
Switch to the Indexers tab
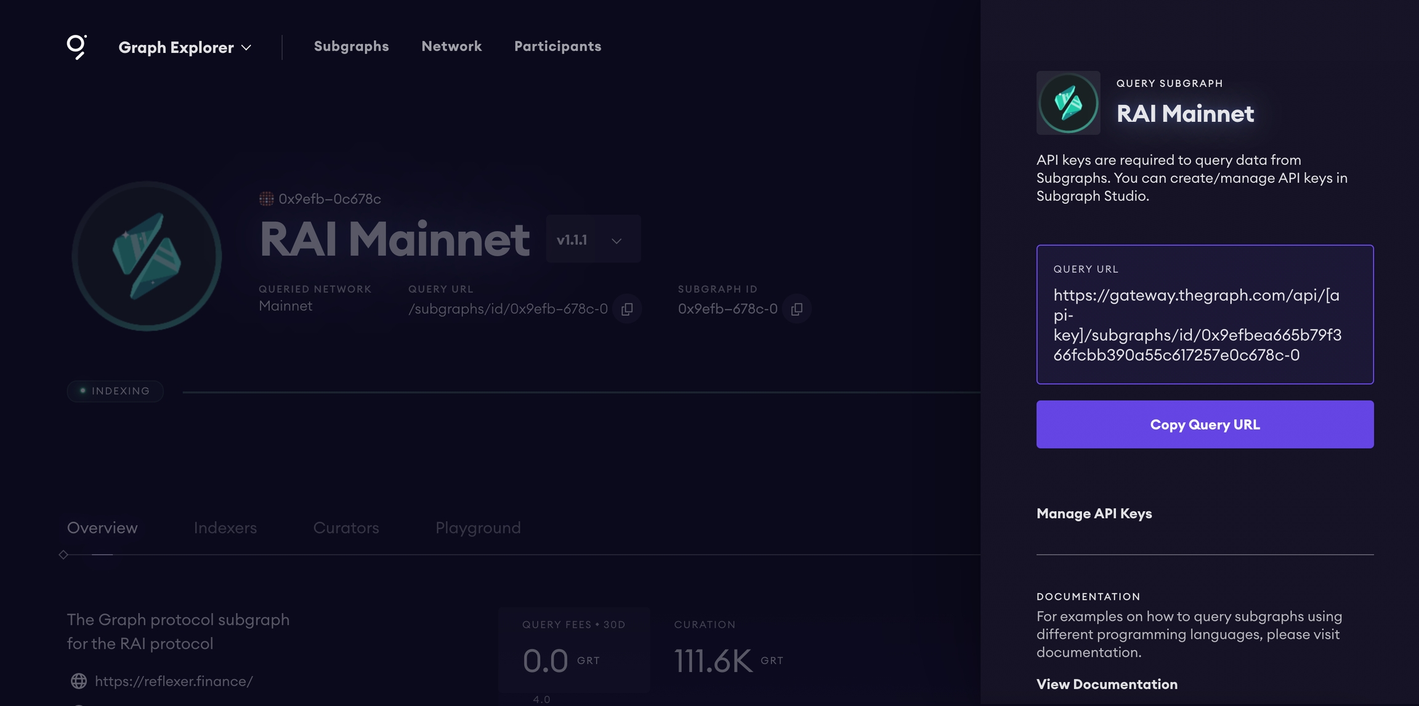[225, 528]
